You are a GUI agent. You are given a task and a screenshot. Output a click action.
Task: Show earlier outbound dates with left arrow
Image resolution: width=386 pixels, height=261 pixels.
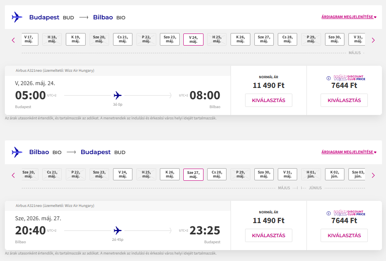(x=13, y=40)
